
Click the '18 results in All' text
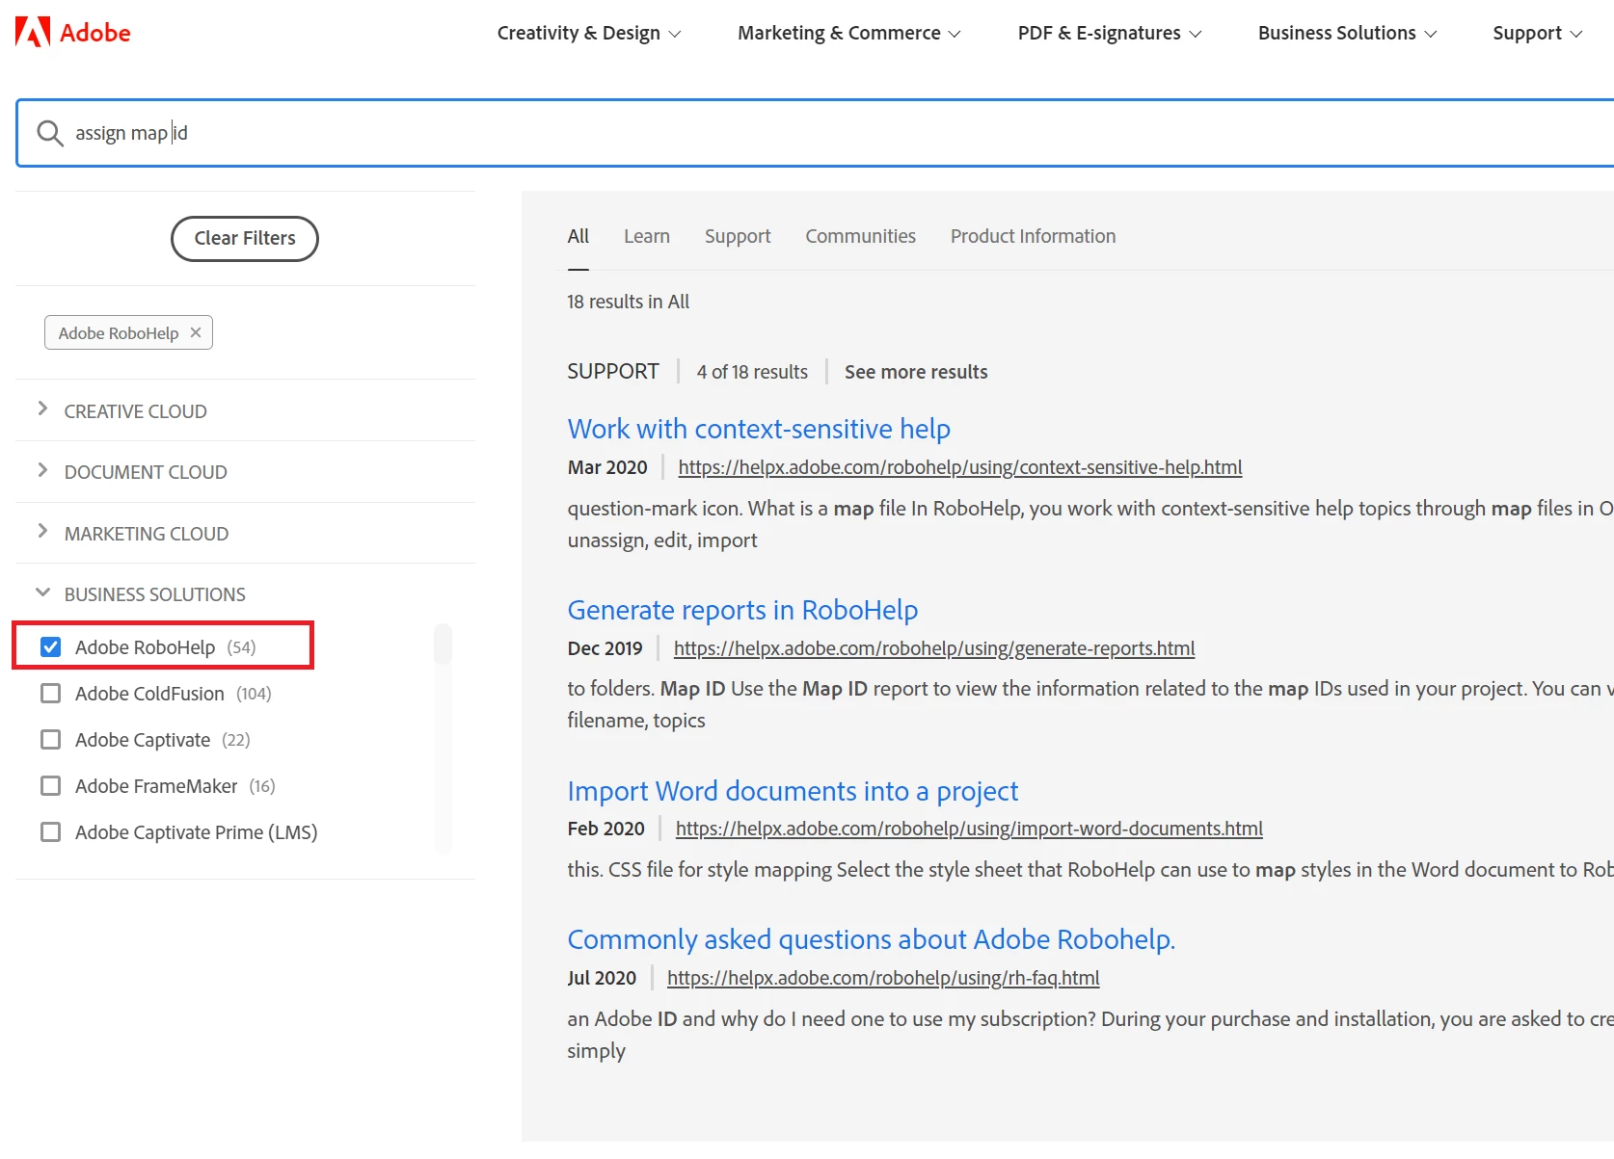pos(629,302)
